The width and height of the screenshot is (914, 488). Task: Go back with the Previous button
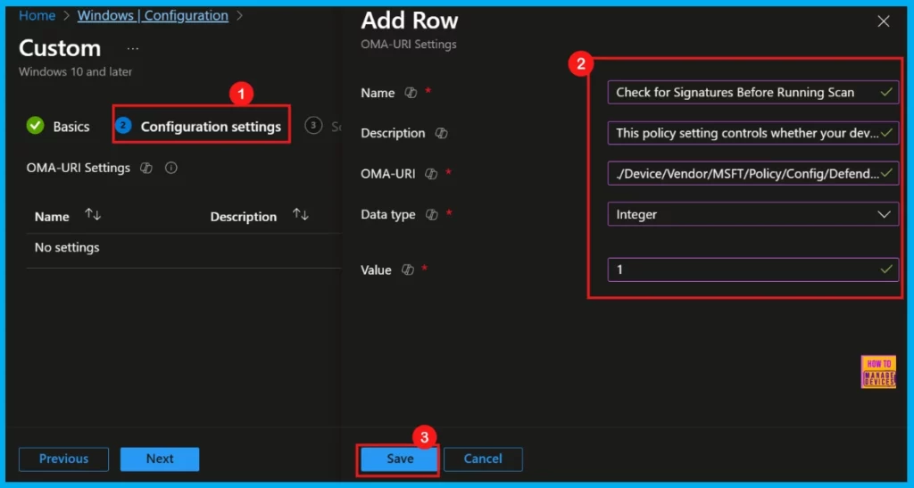63,459
